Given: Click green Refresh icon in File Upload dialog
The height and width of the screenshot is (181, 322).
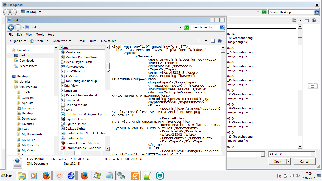Looking at the screenshot, I should click(264, 12).
